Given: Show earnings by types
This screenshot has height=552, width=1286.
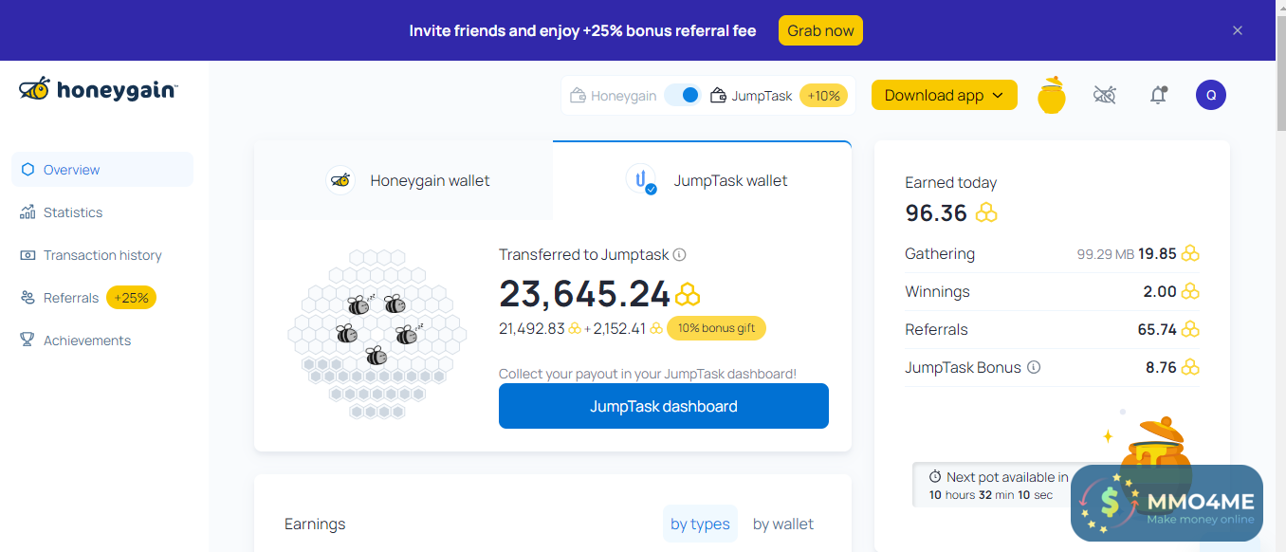Looking at the screenshot, I should (x=700, y=524).
